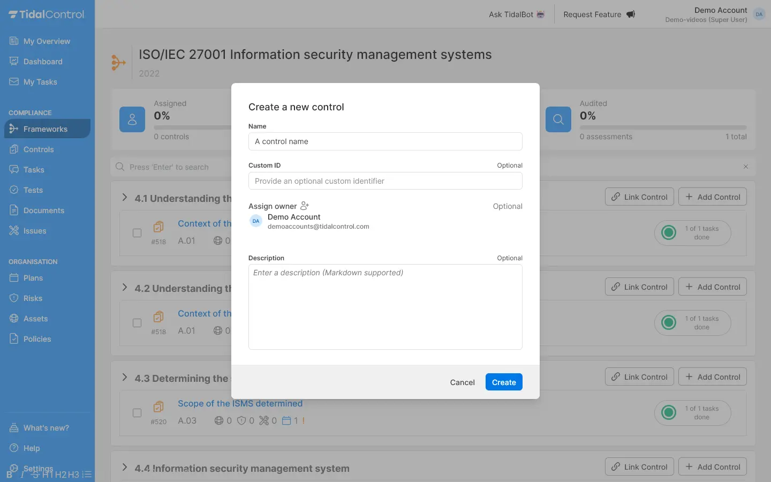Click the clear search X icon
This screenshot has width=771, height=482.
(x=745, y=167)
